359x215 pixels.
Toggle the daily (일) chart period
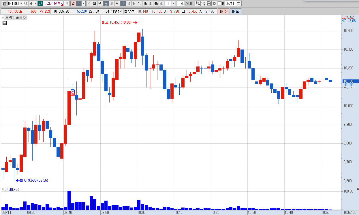(x=73, y=3)
